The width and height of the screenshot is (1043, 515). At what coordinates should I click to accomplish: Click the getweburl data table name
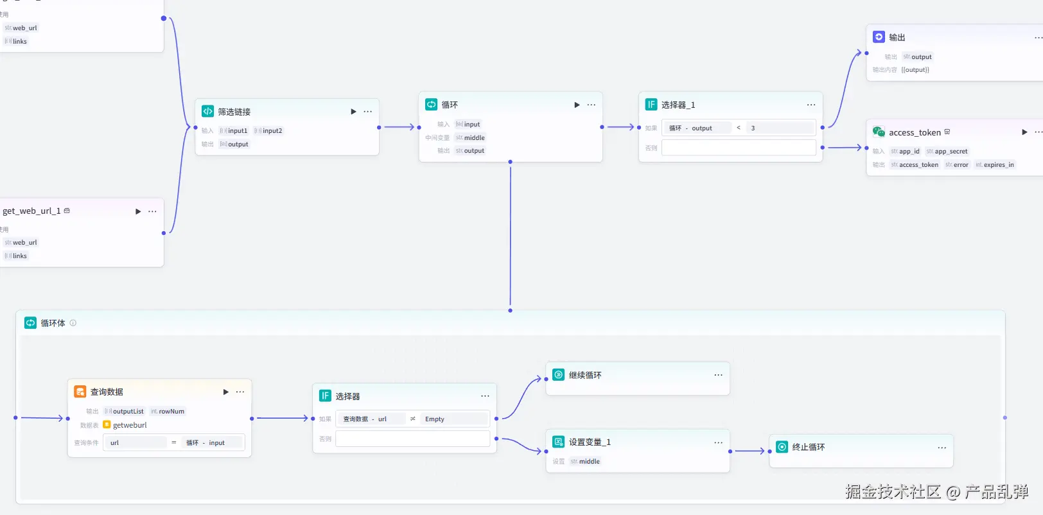[x=130, y=425]
